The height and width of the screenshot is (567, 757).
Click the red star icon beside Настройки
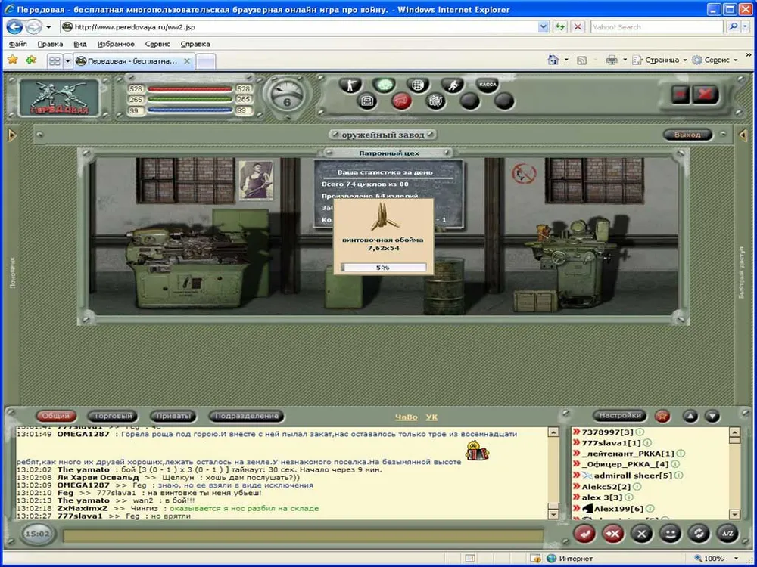coord(662,416)
